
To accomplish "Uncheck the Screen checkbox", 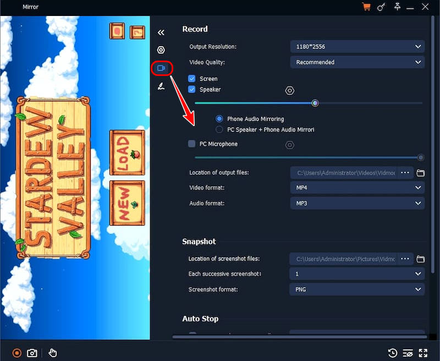I will [x=192, y=79].
